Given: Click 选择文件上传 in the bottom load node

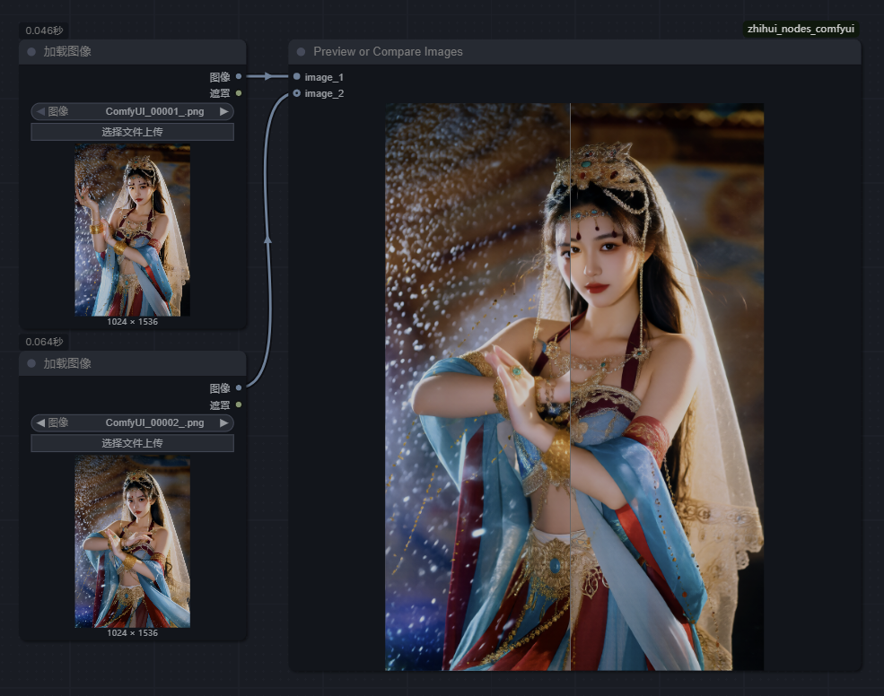Looking at the screenshot, I should pyautogui.click(x=133, y=443).
